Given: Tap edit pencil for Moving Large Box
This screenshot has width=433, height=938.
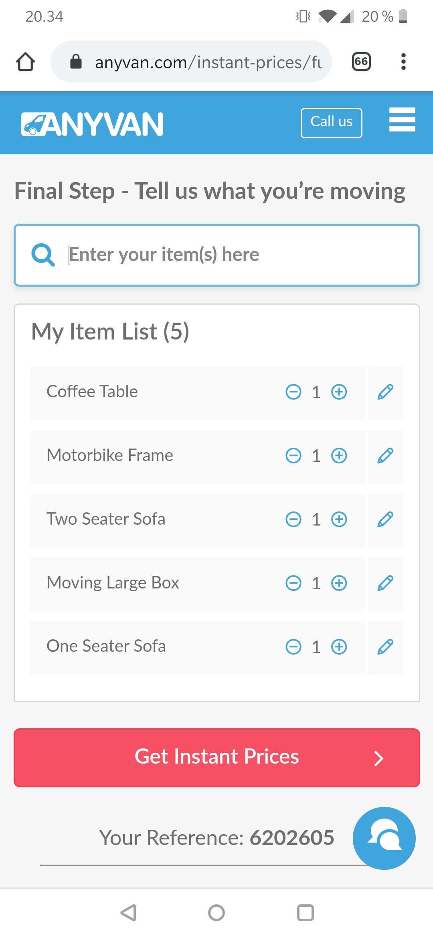Looking at the screenshot, I should [x=385, y=583].
